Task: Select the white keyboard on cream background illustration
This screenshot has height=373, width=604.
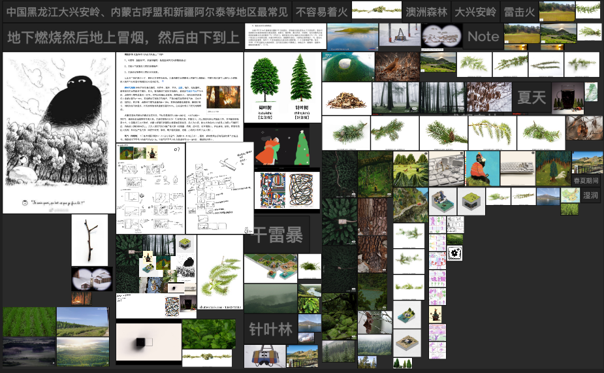Action: [x=517, y=169]
